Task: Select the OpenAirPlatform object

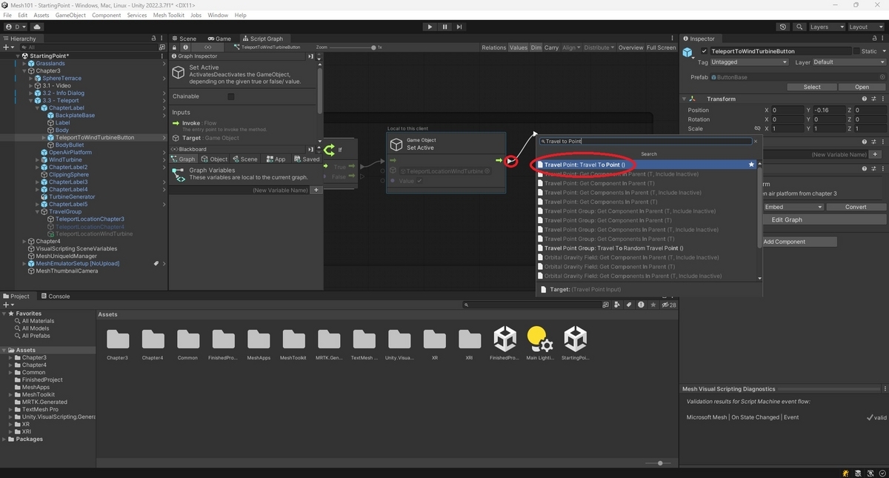Action: [x=70, y=153]
